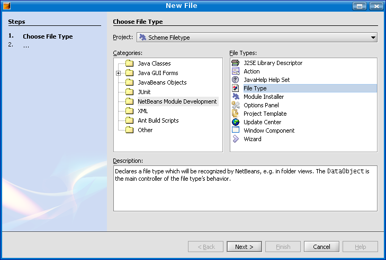Click the Java Classes folder icon
The image size is (386, 260).
click(130, 63)
